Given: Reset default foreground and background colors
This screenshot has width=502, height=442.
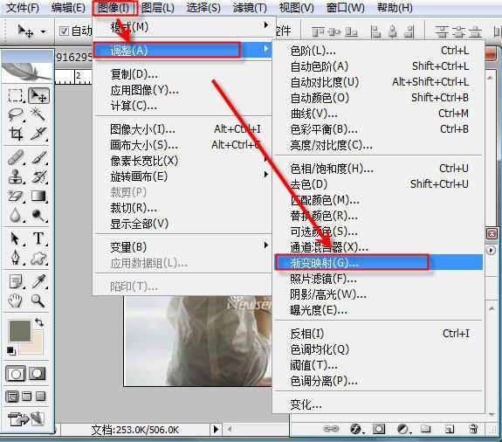Looking at the screenshot, I should 11,351.
